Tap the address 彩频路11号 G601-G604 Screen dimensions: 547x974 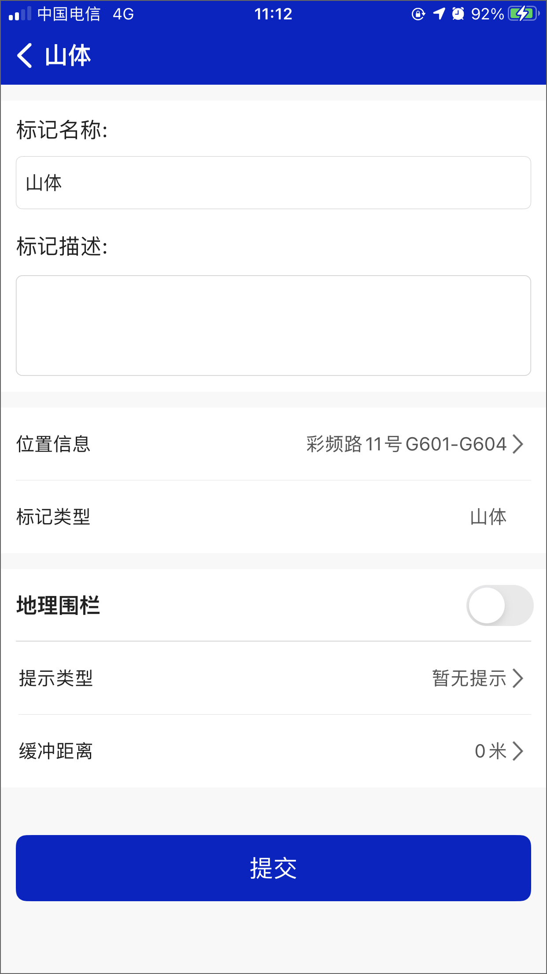tap(407, 444)
